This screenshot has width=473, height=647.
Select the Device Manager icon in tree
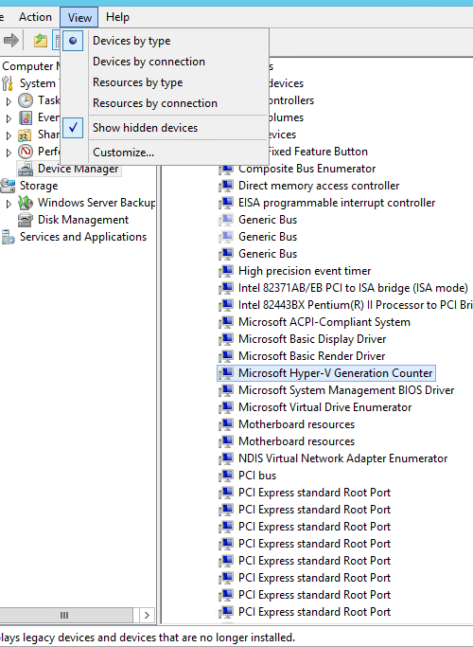(26, 169)
